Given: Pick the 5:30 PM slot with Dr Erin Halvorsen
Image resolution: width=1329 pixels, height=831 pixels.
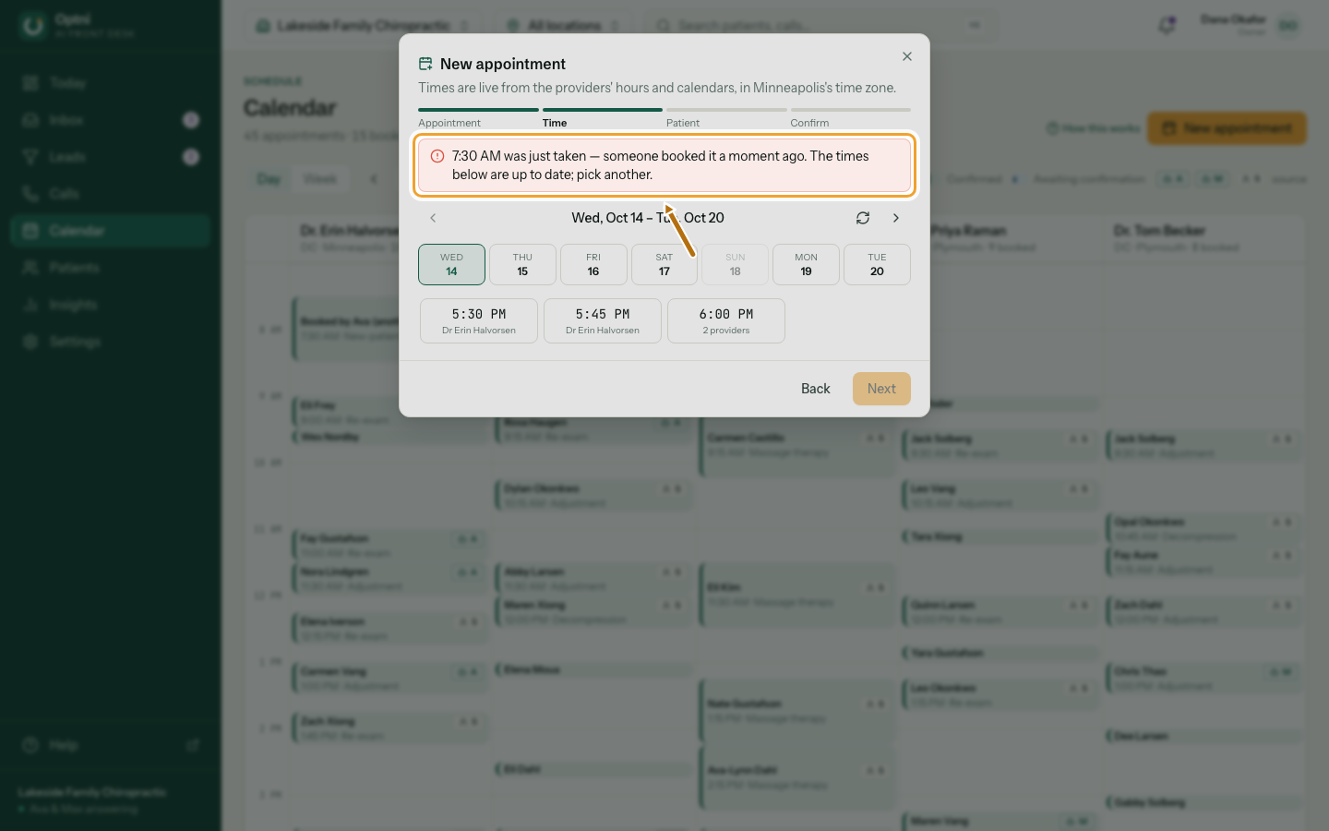Looking at the screenshot, I should [479, 320].
